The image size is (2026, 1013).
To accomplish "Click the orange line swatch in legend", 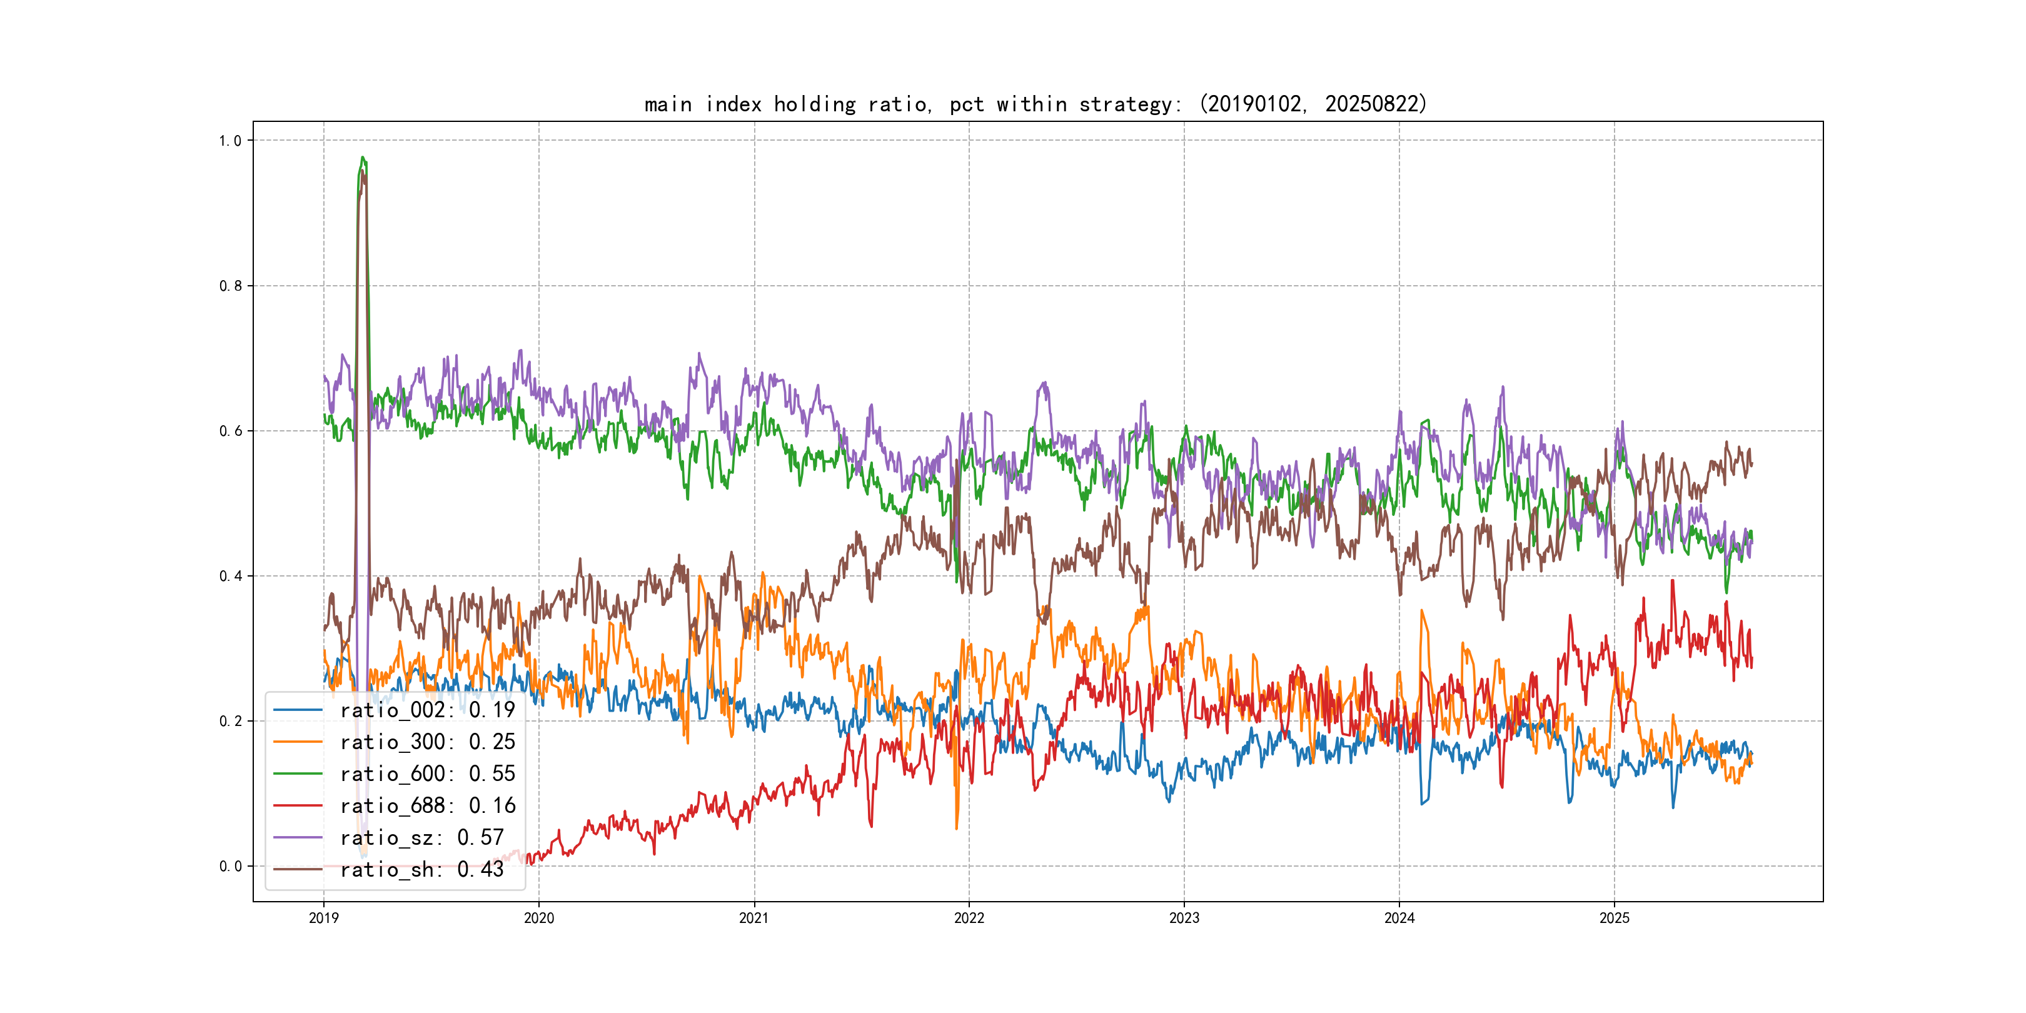I will pos(298,742).
